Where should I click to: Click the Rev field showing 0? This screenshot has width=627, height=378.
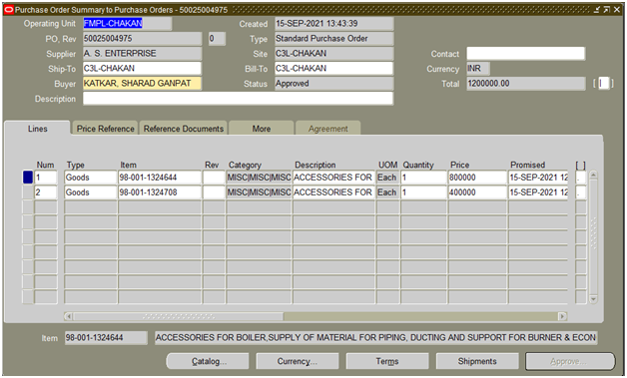pos(217,39)
